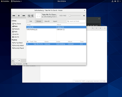Sort by Genre column
Screen dimensions: 122x97
pyautogui.click(x=50, y=42)
